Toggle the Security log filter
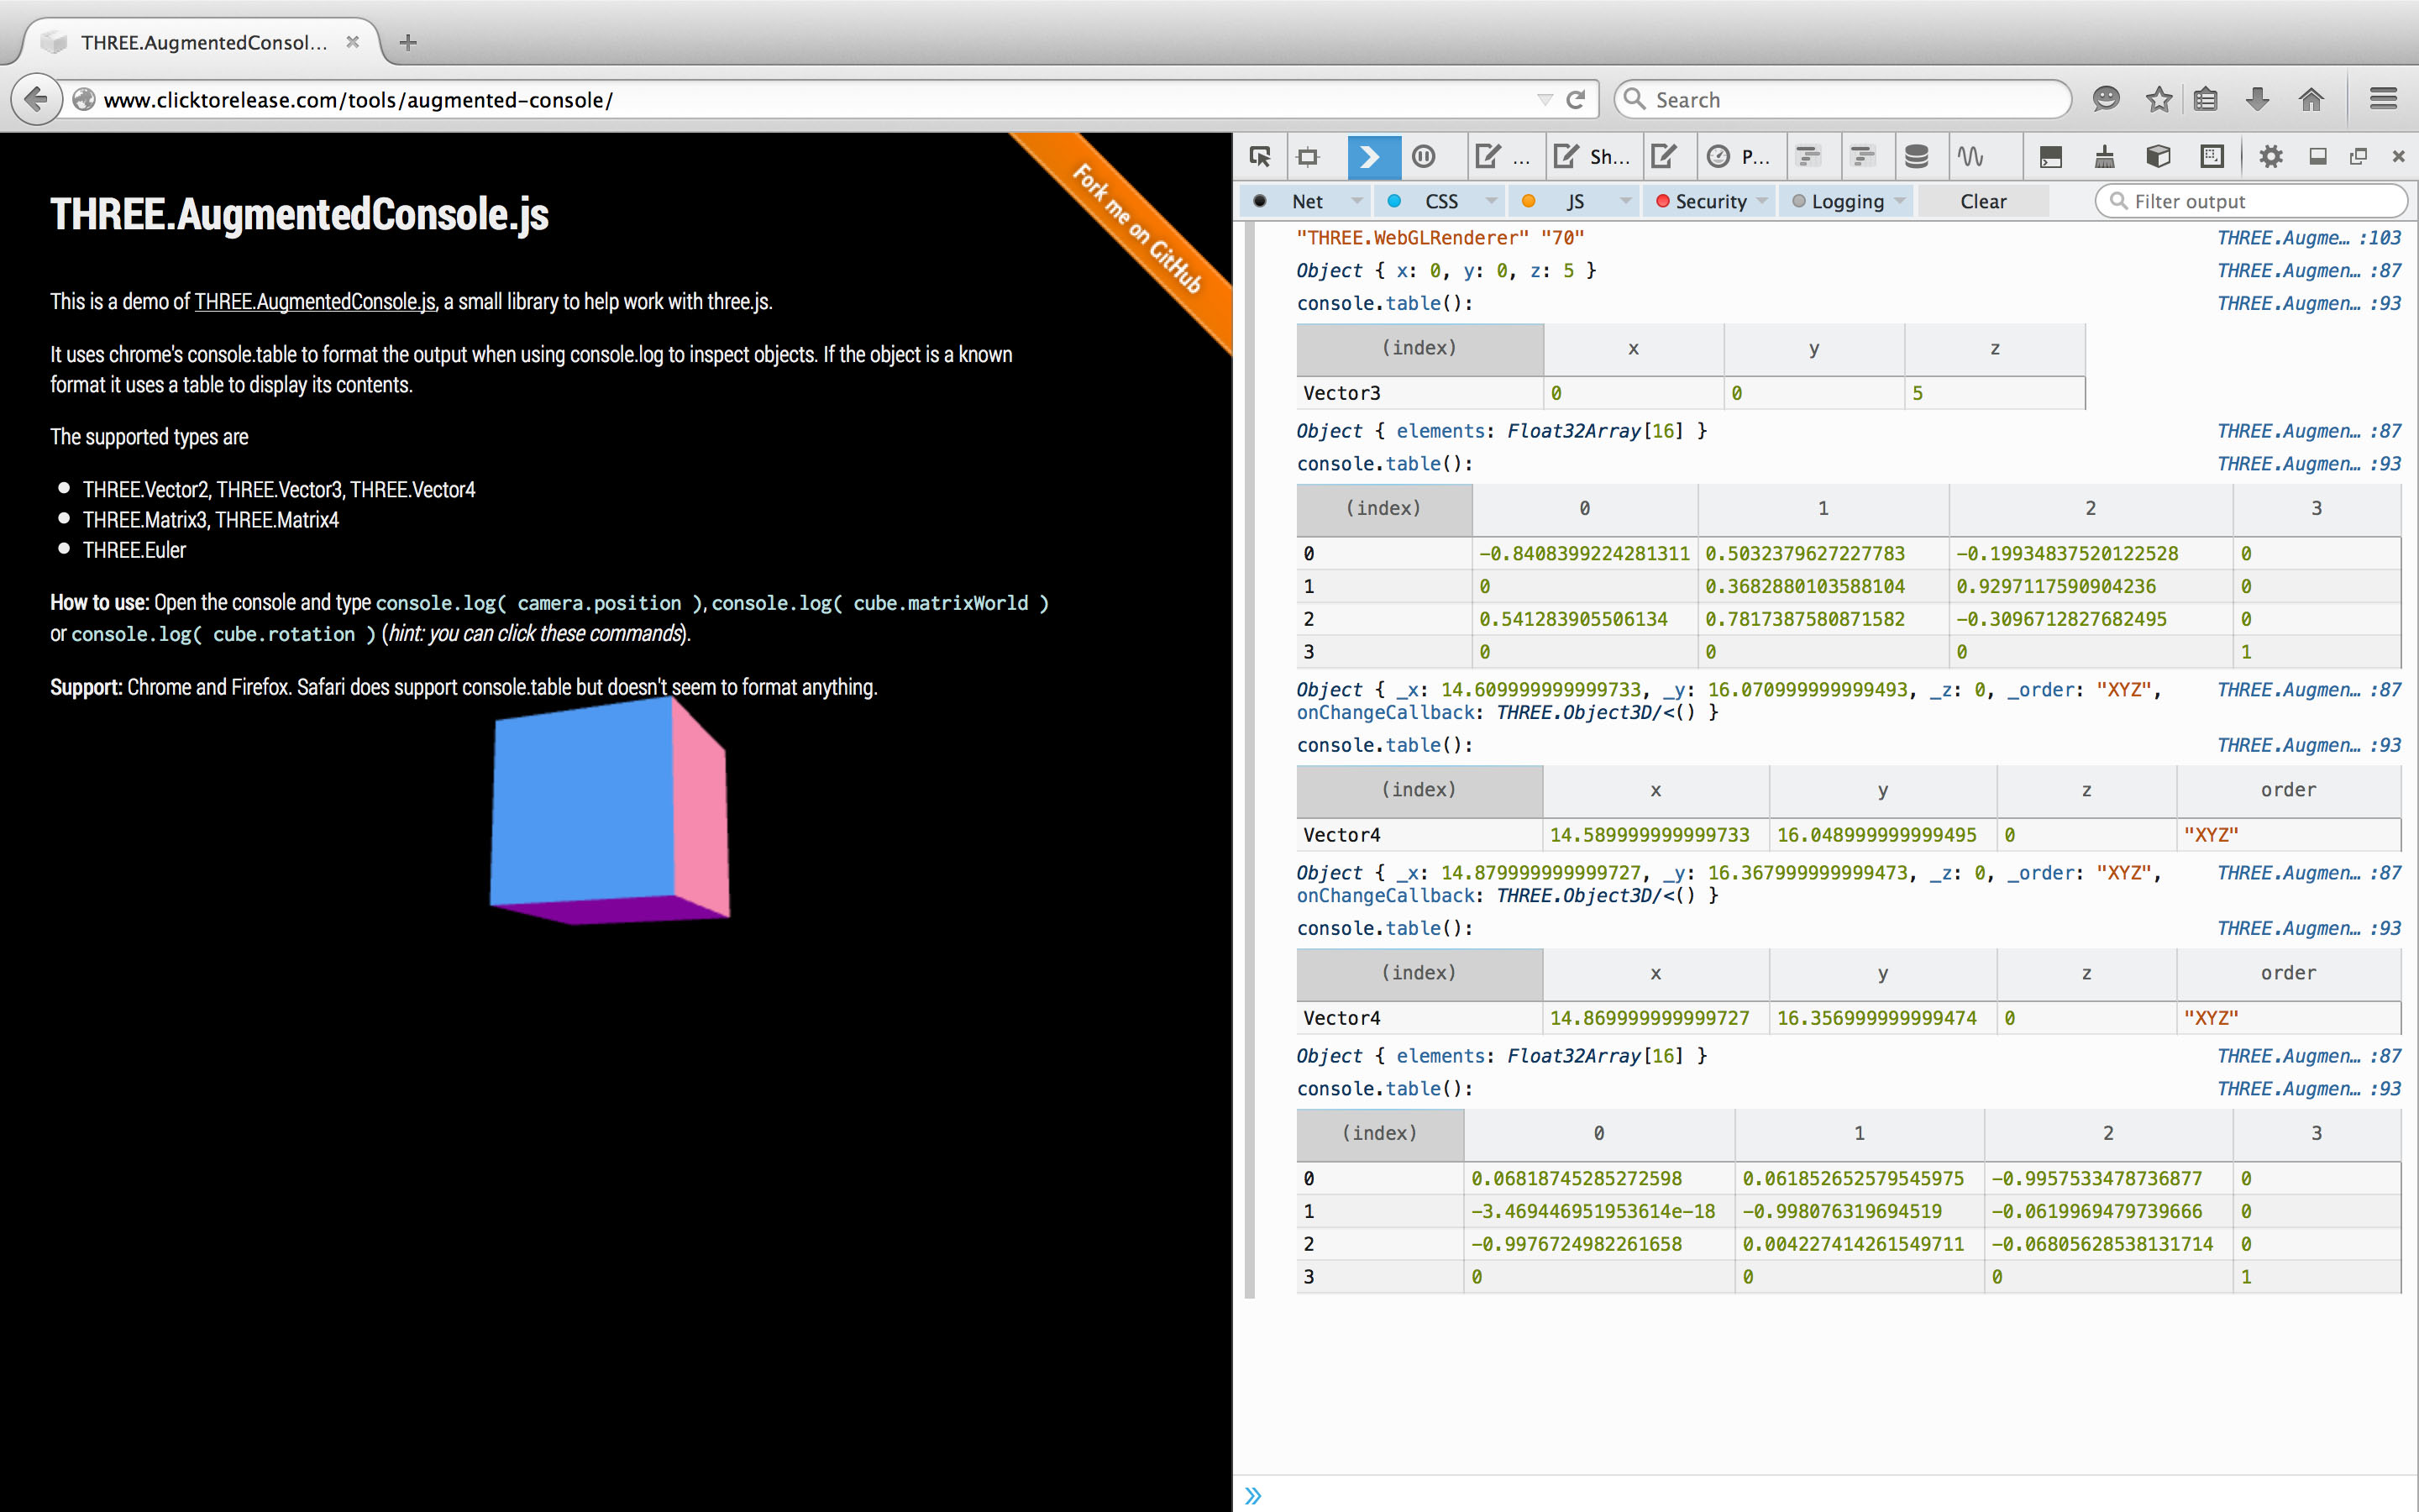Image resolution: width=2419 pixels, height=1512 pixels. [x=1711, y=201]
